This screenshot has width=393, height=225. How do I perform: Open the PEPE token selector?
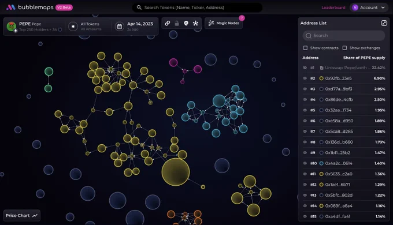click(34, 27)
